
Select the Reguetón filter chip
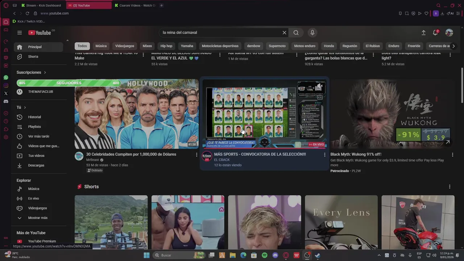(350, 46)
